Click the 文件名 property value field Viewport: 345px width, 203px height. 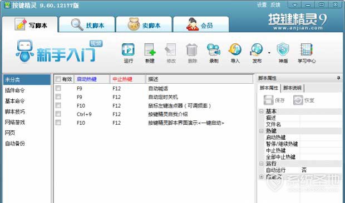[321, 124]
